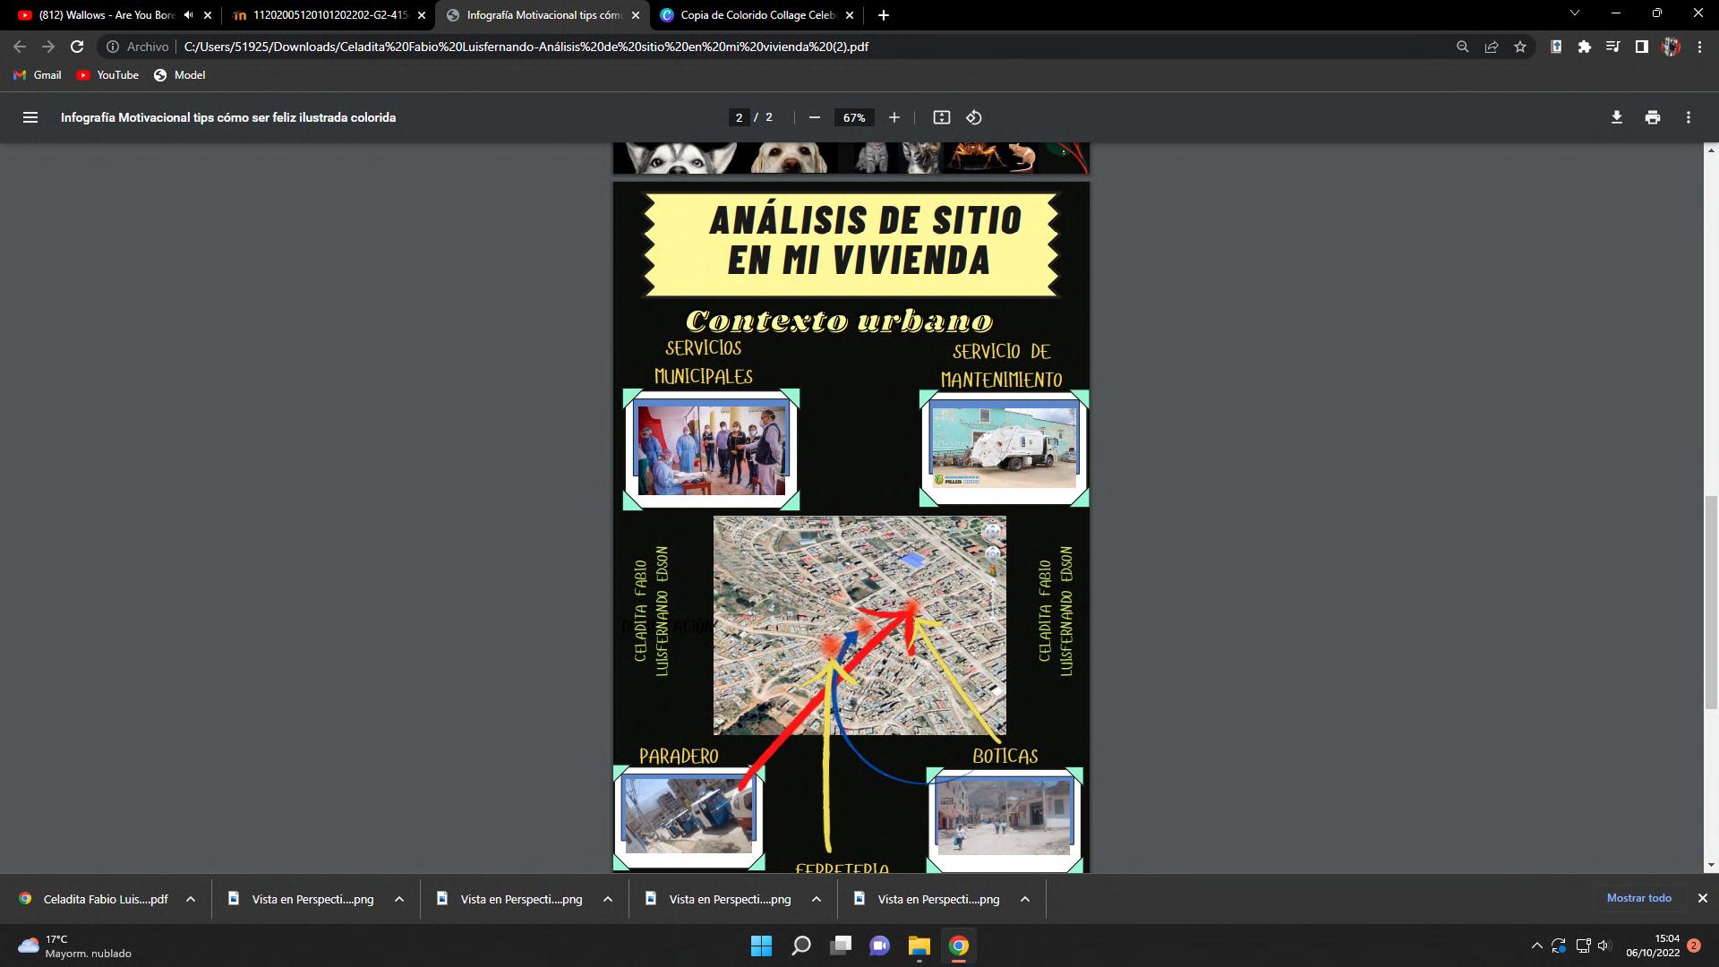Print the PDF document
The height and width of the screenshot is (967, 1719).
(1652, 117)
